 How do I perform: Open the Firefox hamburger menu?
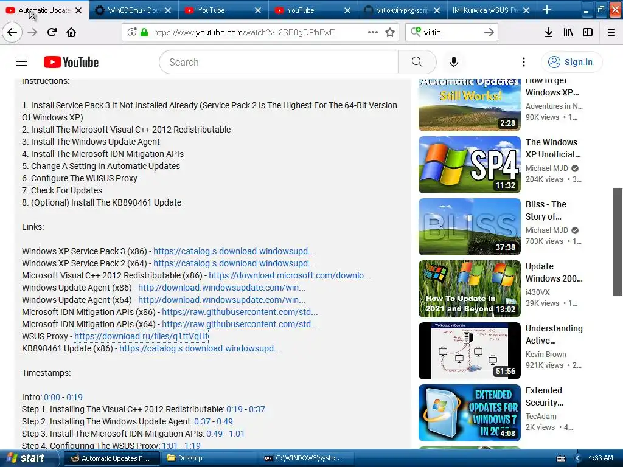tap(611, 32)
